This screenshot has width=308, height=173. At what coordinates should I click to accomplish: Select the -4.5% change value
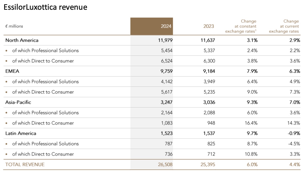tap(294, 144)
